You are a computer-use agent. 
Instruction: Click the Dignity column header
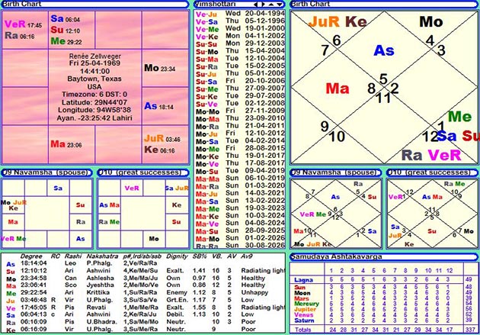click(x=177, y=256)
